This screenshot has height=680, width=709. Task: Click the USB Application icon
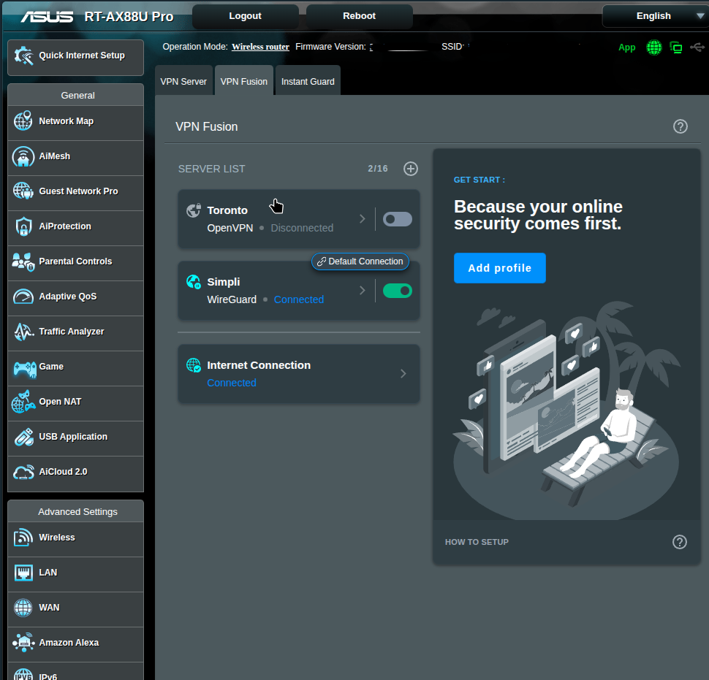[x=23, y=437]
